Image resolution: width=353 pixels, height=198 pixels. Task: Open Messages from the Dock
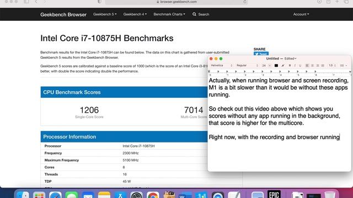point(72,195)
